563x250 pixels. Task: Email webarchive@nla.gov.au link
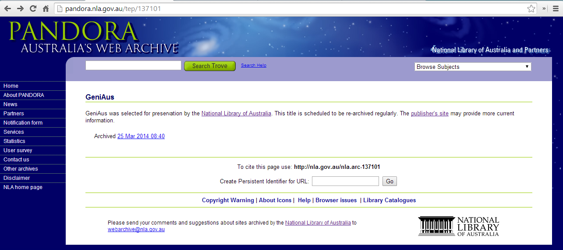tap(136, 229)
